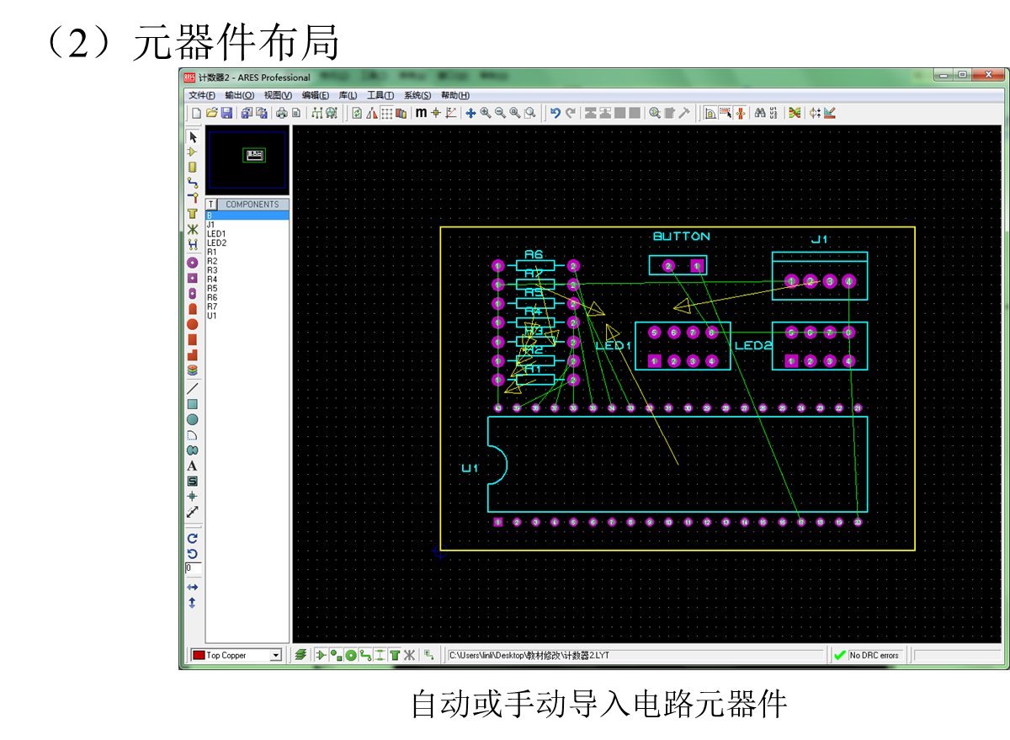This screenshot has height=740, width=1010.
Task: Open the 输出(O) menu
Action: point(239,95)
